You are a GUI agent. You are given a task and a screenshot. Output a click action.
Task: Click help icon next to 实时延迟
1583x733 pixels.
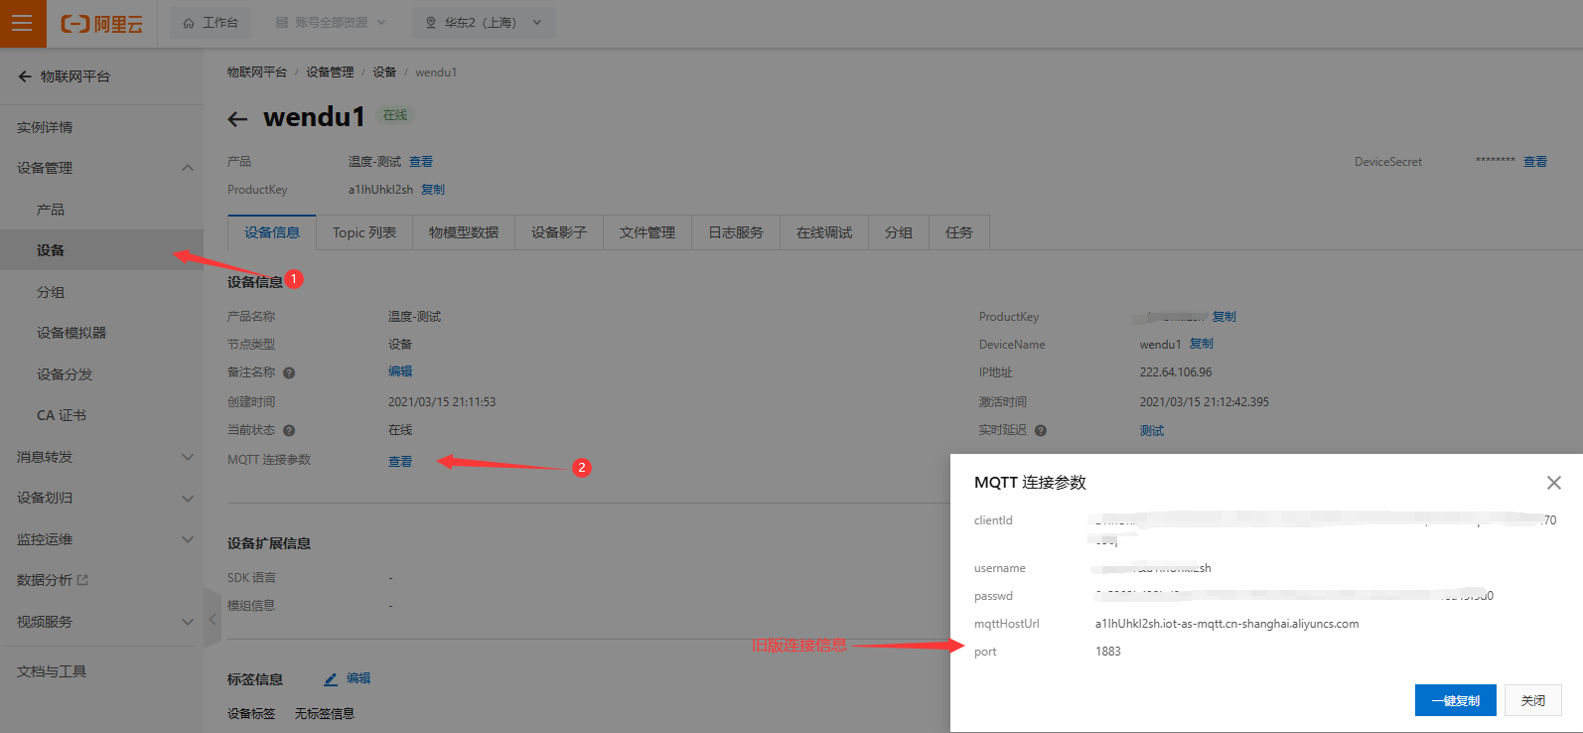click(1041, 431)
